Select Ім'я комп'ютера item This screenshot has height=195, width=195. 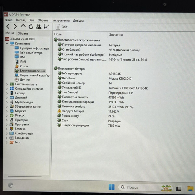(x=29, y=53)
